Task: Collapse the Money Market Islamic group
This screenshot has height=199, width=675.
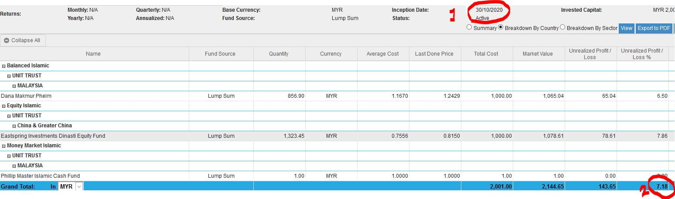Action: 4,146
